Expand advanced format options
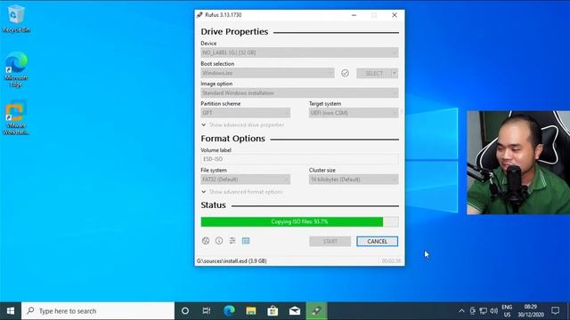Viewport: 570px width, 320px height. pos(241,192)
